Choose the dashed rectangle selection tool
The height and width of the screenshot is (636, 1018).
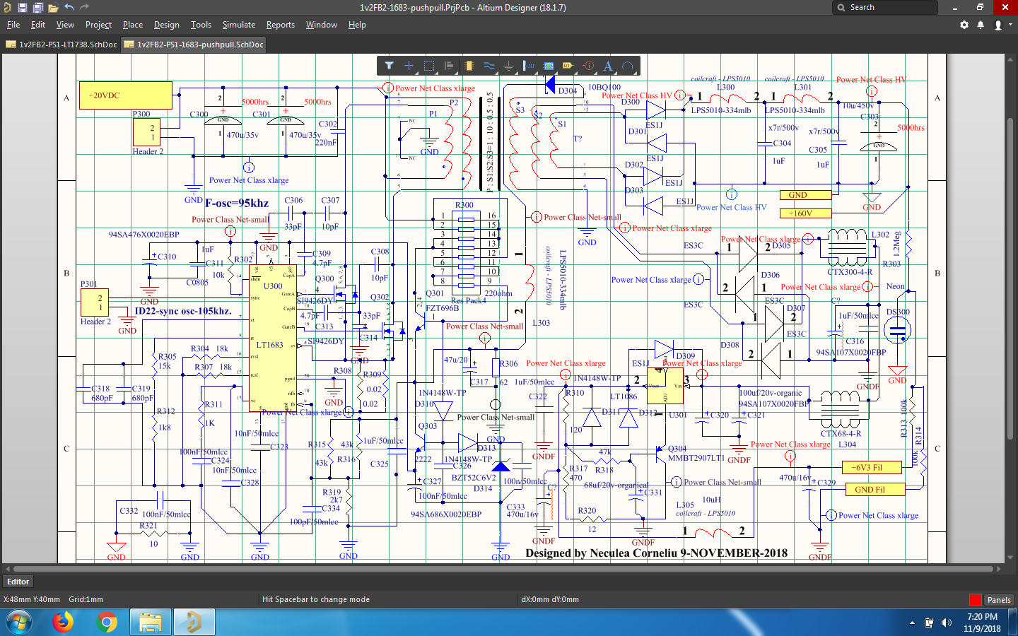[428, 66]
